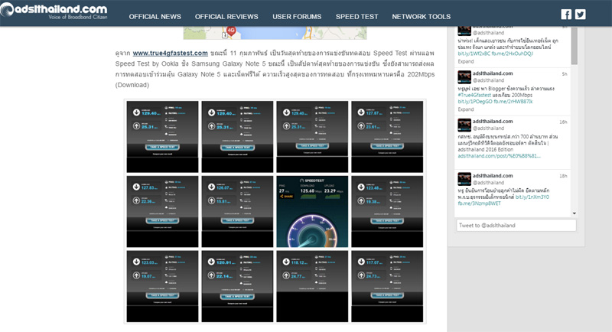Screen dimensions: 612x332
Task: Open the thumbnail with 126.07 download
Action: [237, 211]
